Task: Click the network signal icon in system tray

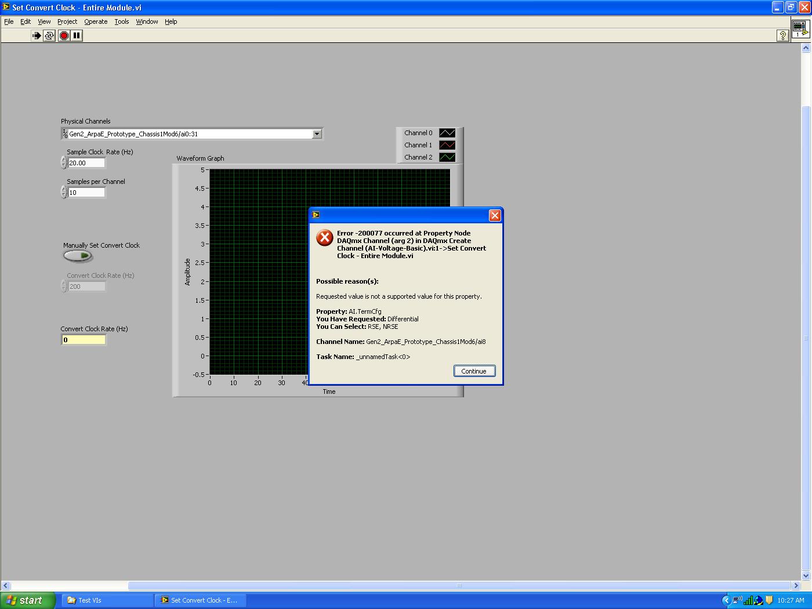Action: pyautogui.click(x=749, y=600)
